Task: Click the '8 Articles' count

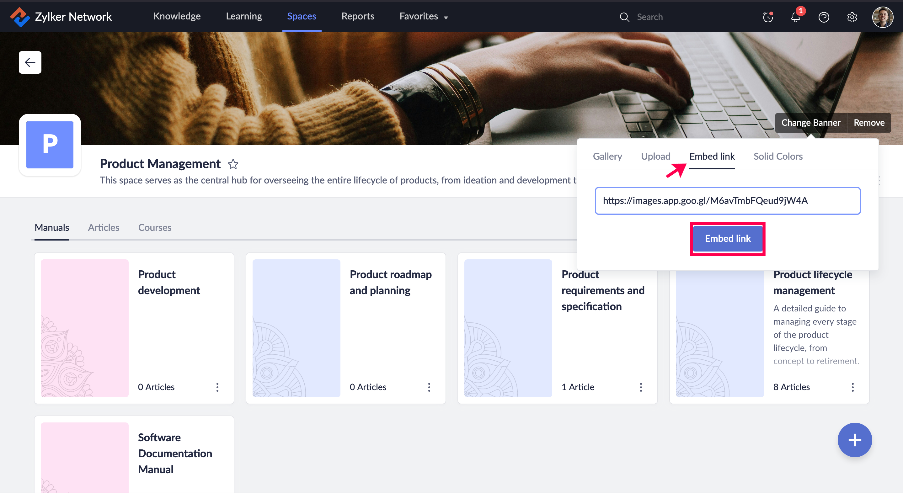Action: pyautogui.click(x=792, y=387)
